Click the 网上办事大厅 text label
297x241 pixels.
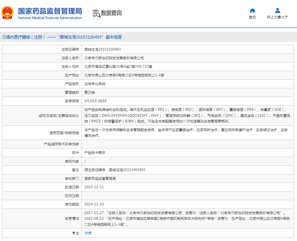coord(277,17)
